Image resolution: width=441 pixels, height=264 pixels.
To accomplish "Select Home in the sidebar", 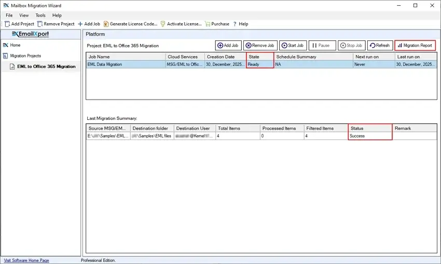I will pyautogui.click(x=15, y=45).
